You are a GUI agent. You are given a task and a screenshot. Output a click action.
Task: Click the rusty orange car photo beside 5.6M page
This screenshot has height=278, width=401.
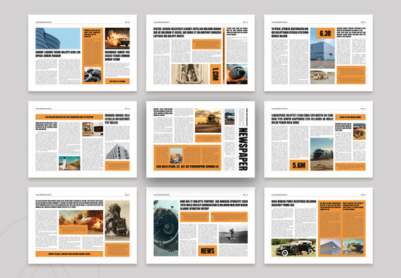click(359, 131)
